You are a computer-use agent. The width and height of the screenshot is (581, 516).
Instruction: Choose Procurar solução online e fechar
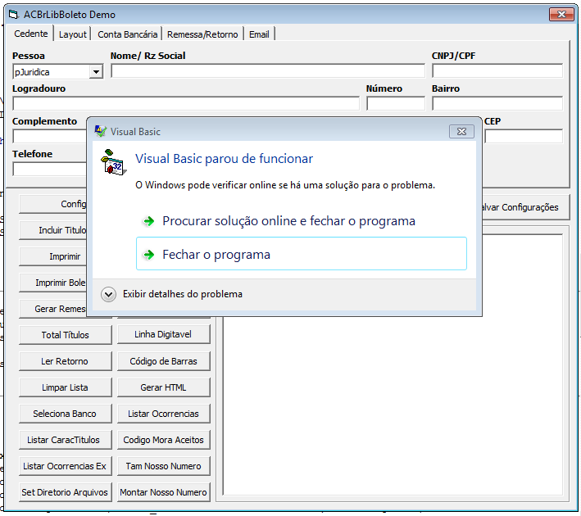[288, 221]
